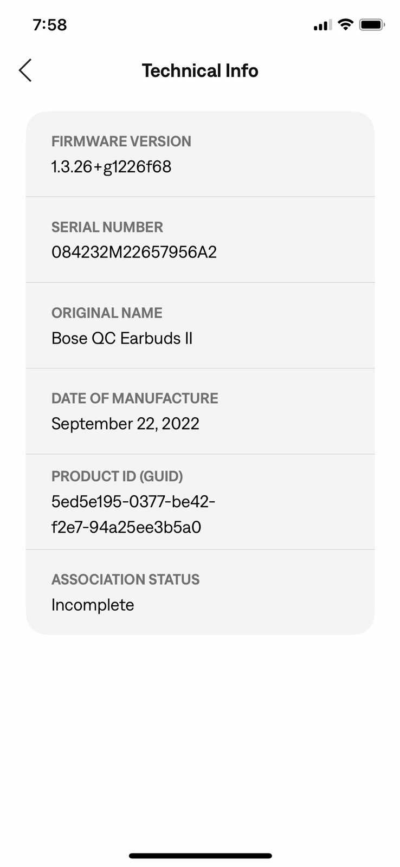Tap the Incomplete association status value

pos(93,605)
